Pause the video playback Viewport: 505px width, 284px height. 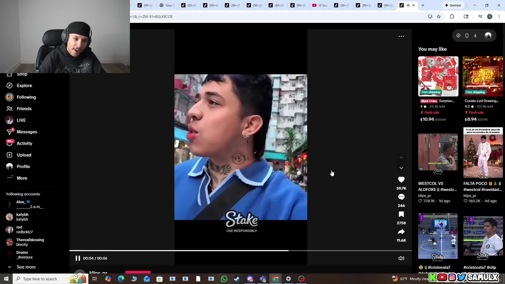(78, 258)
